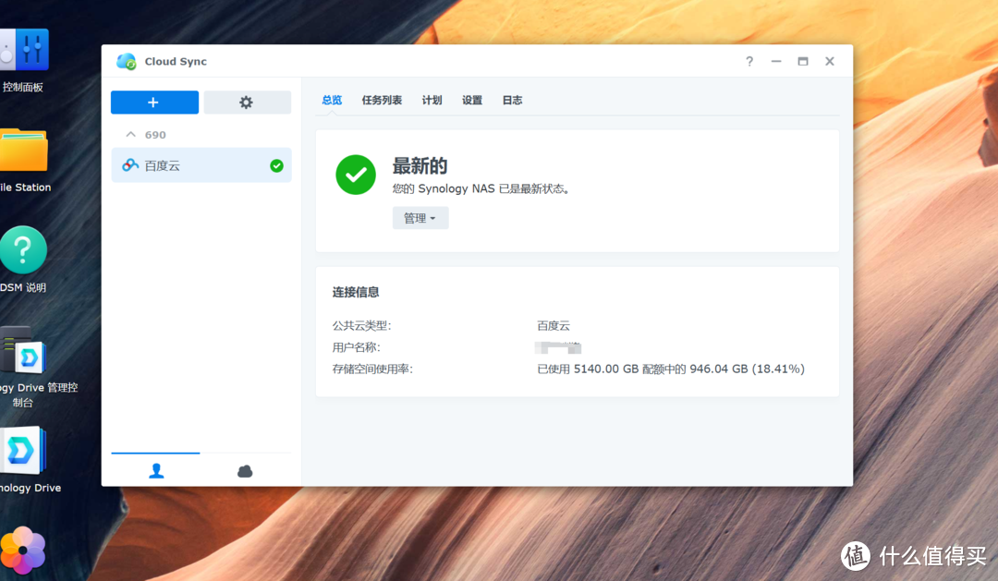Add a new cloud connection with the + button
The width and height of the screenshot is (998, 581).
click(x=154, y=102)
